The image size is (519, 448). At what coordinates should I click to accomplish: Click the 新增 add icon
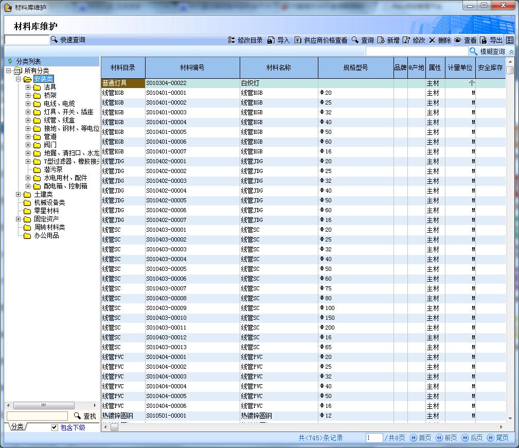click(x=381, y=40)
